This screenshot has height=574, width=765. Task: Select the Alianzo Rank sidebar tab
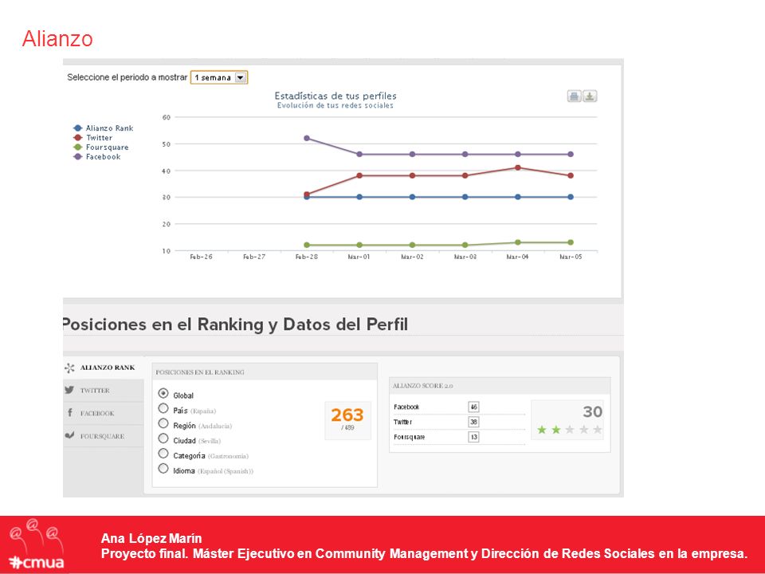104,368
